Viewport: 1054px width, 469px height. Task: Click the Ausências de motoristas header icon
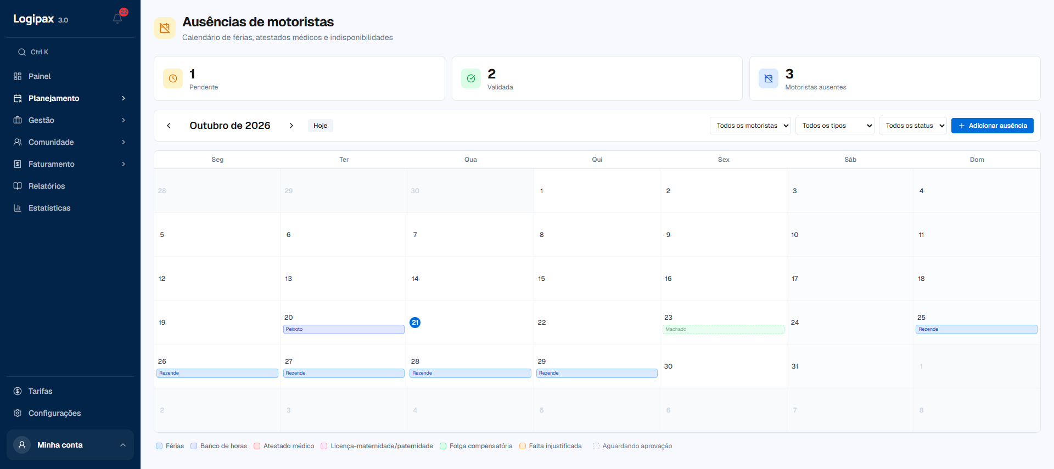pyautogui.click(x=165, y=28)
